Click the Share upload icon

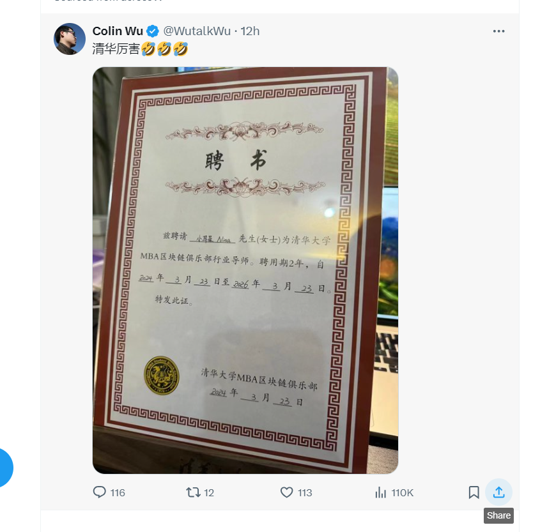coord(498,492)
